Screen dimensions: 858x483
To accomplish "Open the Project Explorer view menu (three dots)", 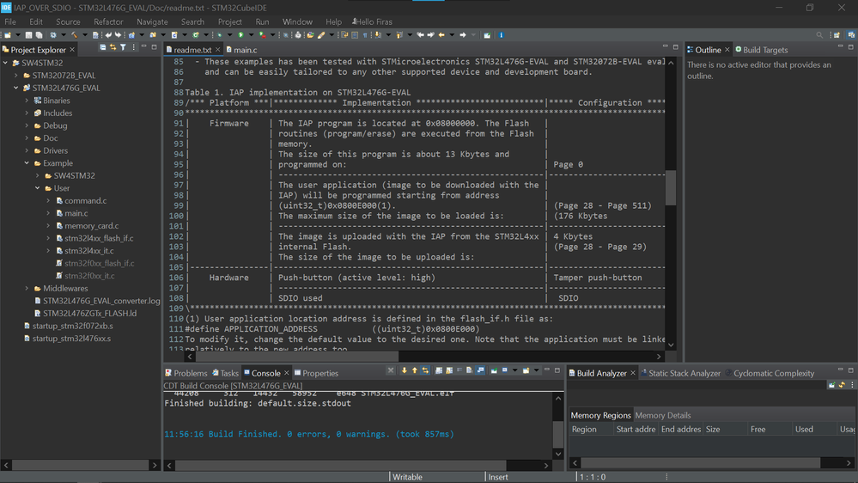I will tap(133, 47).
